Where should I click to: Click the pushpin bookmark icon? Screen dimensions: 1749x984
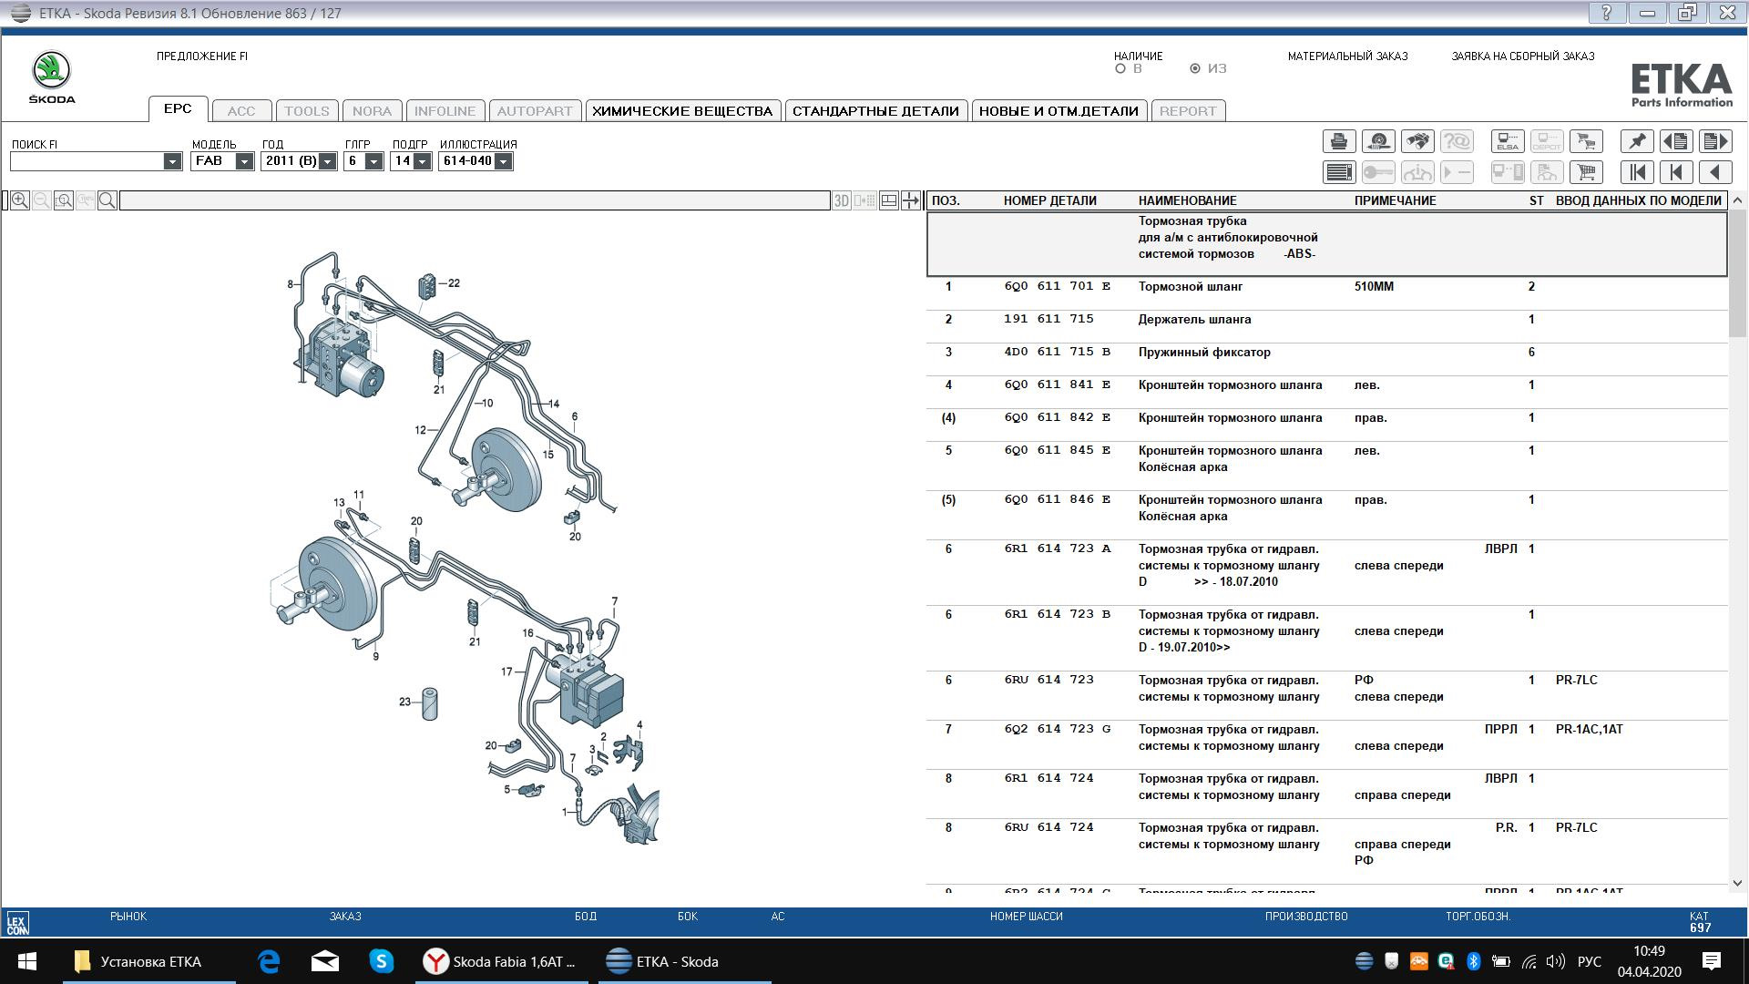[x=1637, y=141]
